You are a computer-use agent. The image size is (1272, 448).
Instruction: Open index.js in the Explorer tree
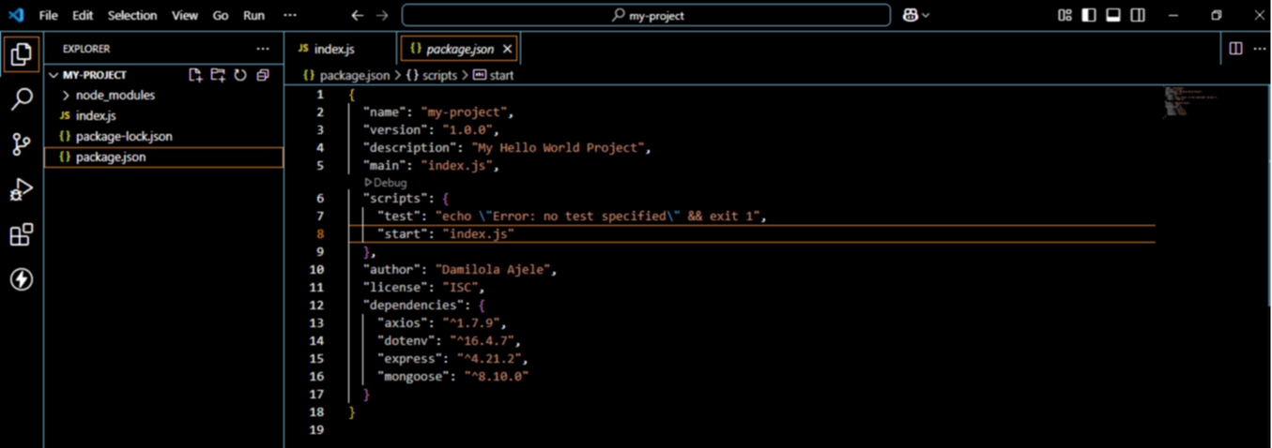coord(96,115)
